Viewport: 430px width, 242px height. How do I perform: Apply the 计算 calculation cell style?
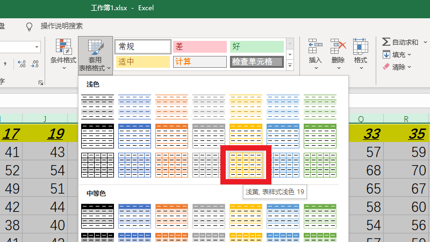click(x=199, y=62)
